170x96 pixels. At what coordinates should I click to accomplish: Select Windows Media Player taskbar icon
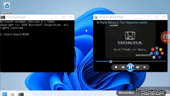coord(12,94)
